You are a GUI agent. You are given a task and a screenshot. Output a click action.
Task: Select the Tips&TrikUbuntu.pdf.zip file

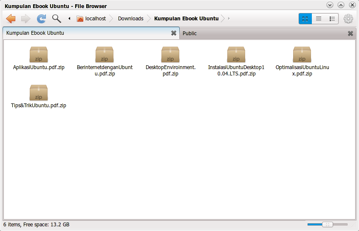click(39, 96)
